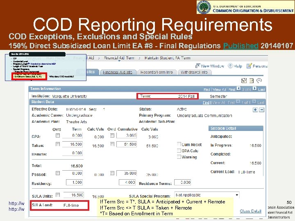Click the notepad icon above Term Information

[x=252, y=81]
